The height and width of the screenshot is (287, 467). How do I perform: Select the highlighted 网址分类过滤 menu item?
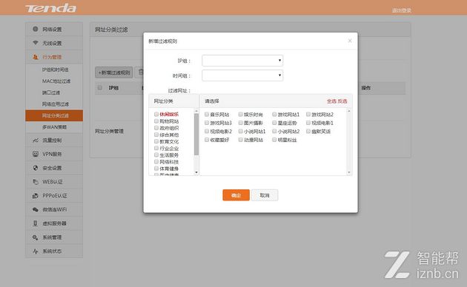point(54,115)
